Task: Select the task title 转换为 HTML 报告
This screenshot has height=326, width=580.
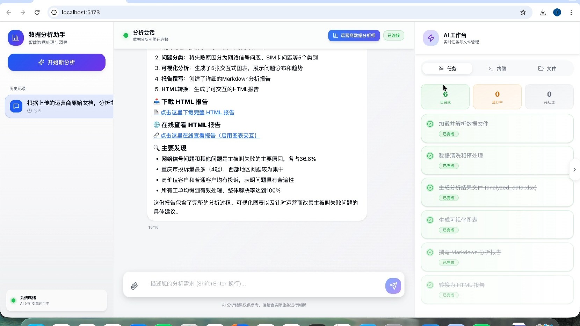Action: [462, 285]
